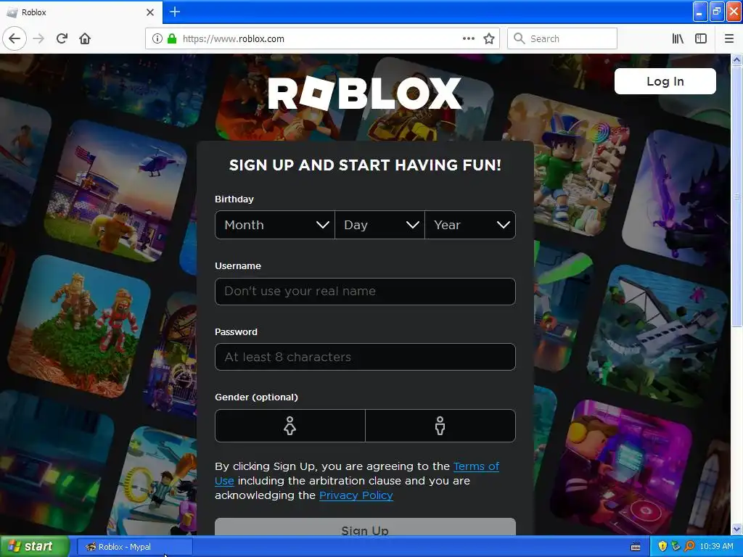Click the bunny hat character thumbnail
The height and width of the screenshot is (557, 743).
tap(567, 163)
